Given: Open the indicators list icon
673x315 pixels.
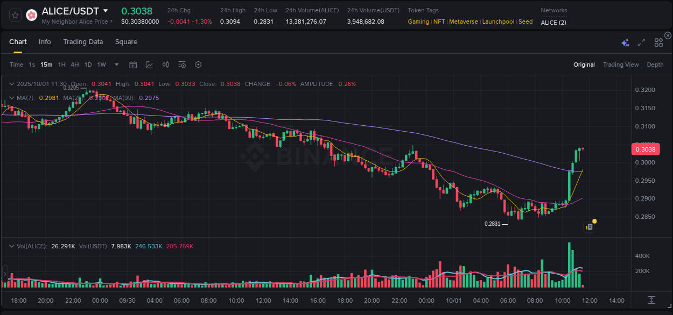Looking at the screenshot, I should tap(181, 65).
